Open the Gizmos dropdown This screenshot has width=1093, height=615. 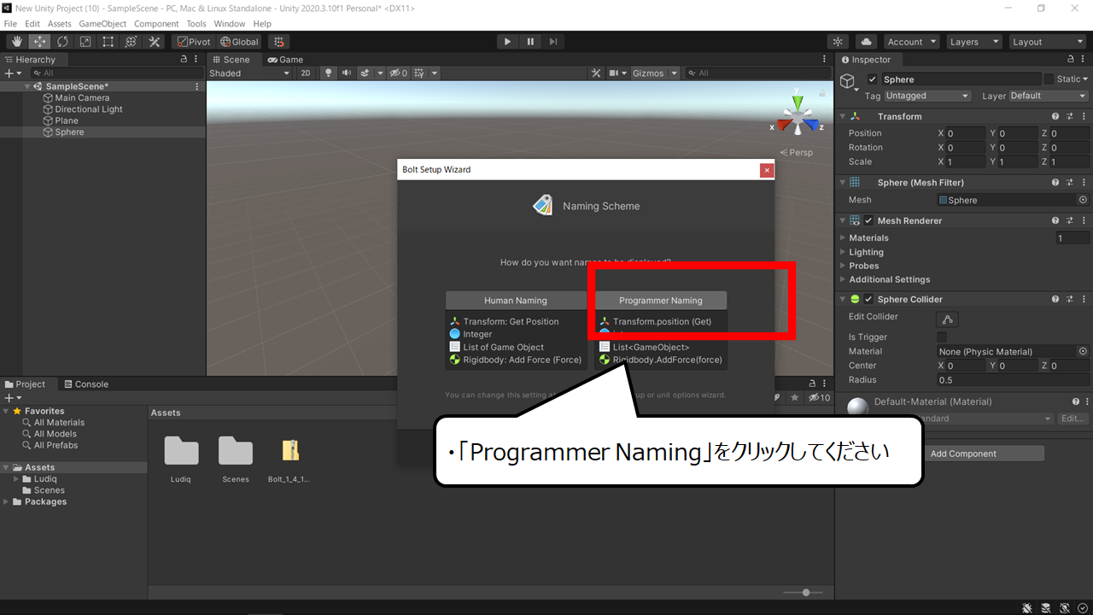click(x=655, y=73)
